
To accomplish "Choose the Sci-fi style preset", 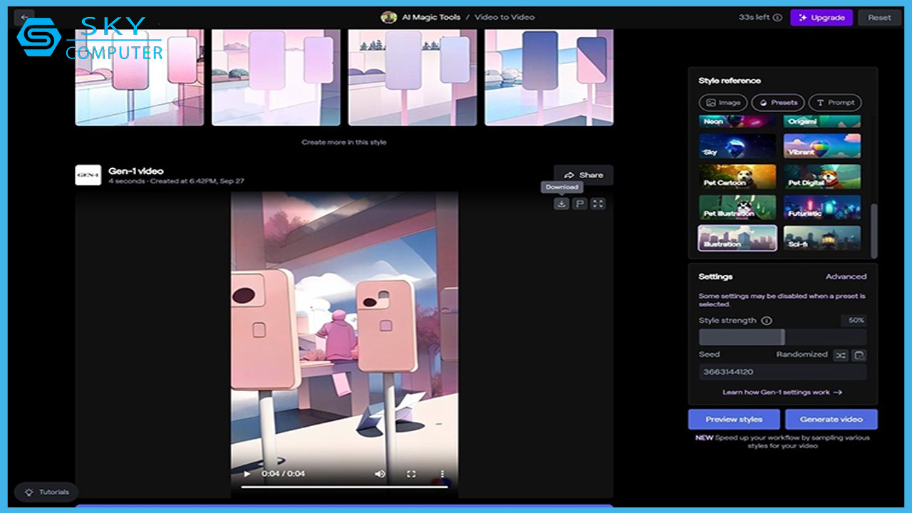I will 822,238.
